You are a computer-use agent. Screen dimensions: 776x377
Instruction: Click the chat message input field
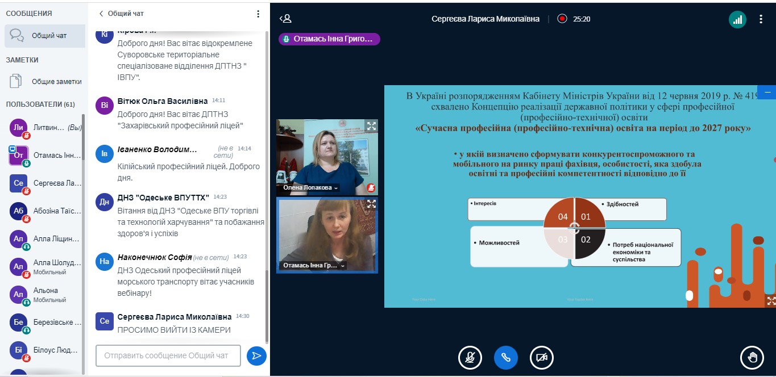168,355
